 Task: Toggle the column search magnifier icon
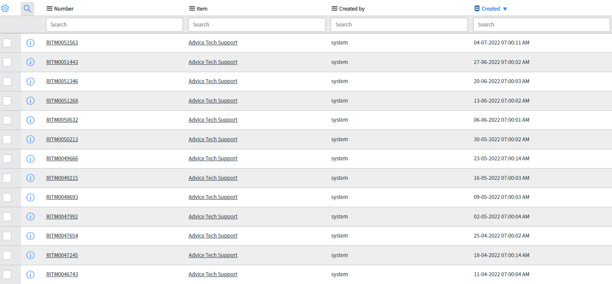tap(27, 9)
